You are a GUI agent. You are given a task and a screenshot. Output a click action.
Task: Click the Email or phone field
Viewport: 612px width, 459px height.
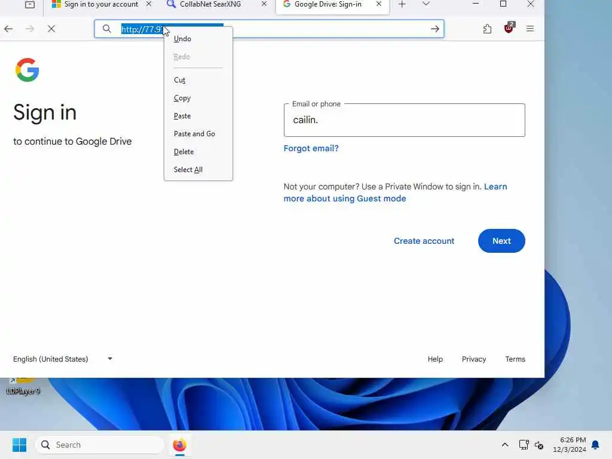point(405,120)
